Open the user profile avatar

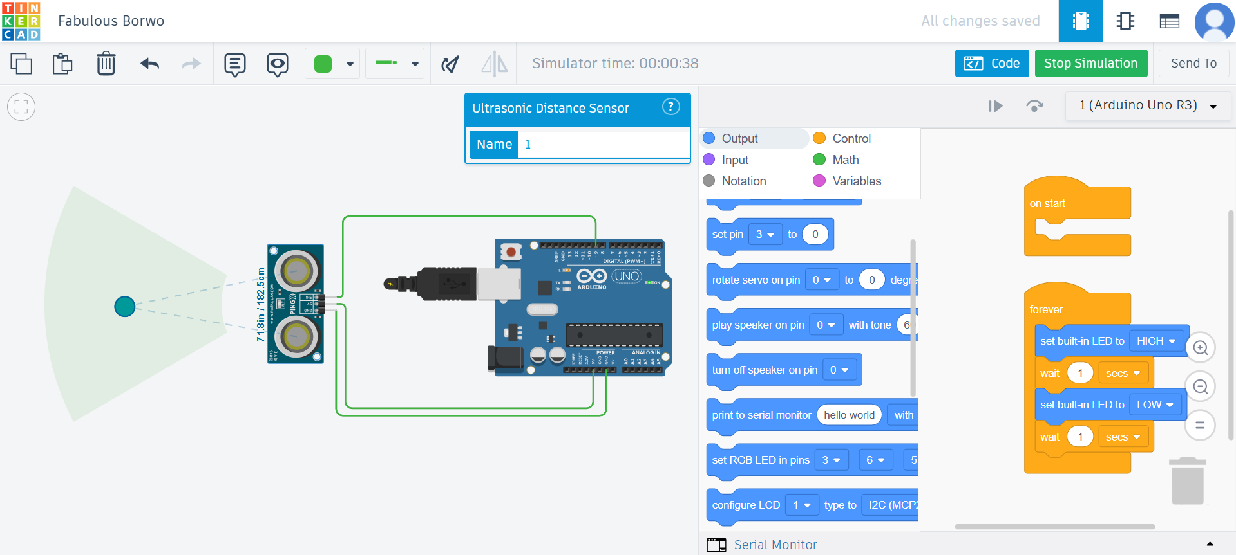point(1214,21)
